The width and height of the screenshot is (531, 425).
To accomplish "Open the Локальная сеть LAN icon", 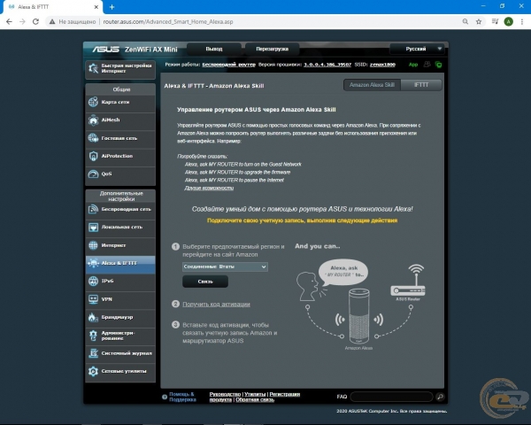I will [x=93, y=227].
